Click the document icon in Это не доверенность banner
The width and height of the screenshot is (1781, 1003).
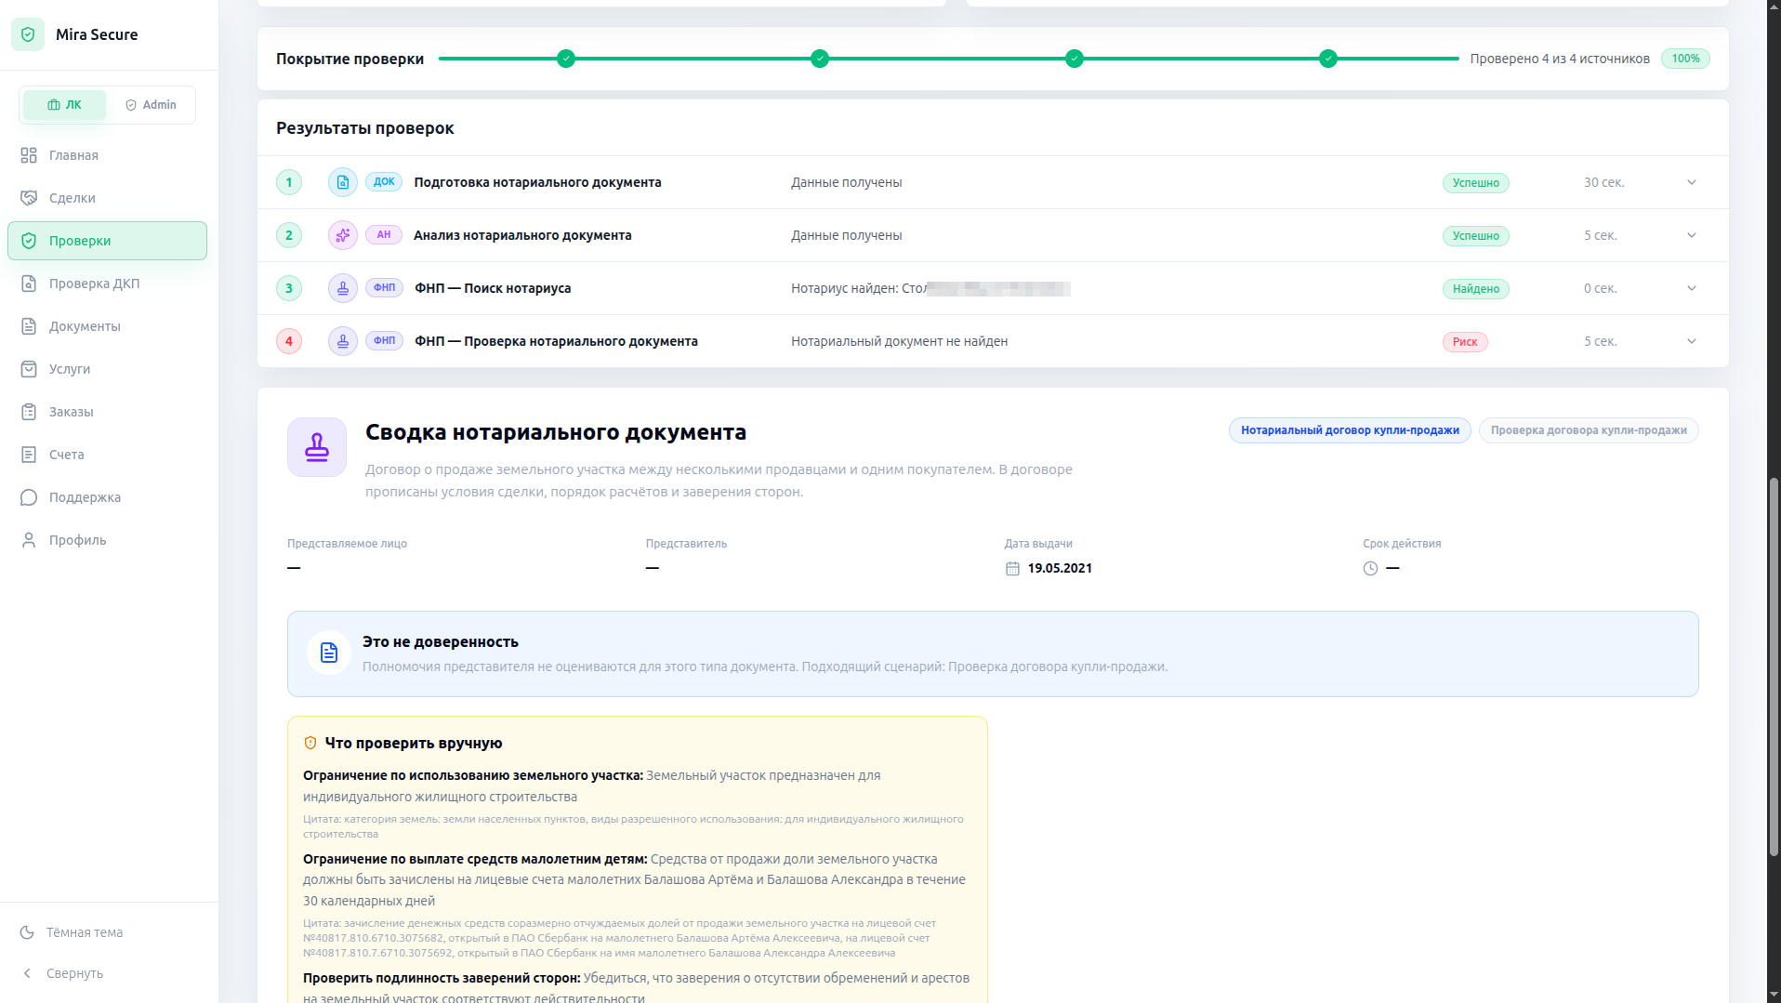click(x=329, y=653)
